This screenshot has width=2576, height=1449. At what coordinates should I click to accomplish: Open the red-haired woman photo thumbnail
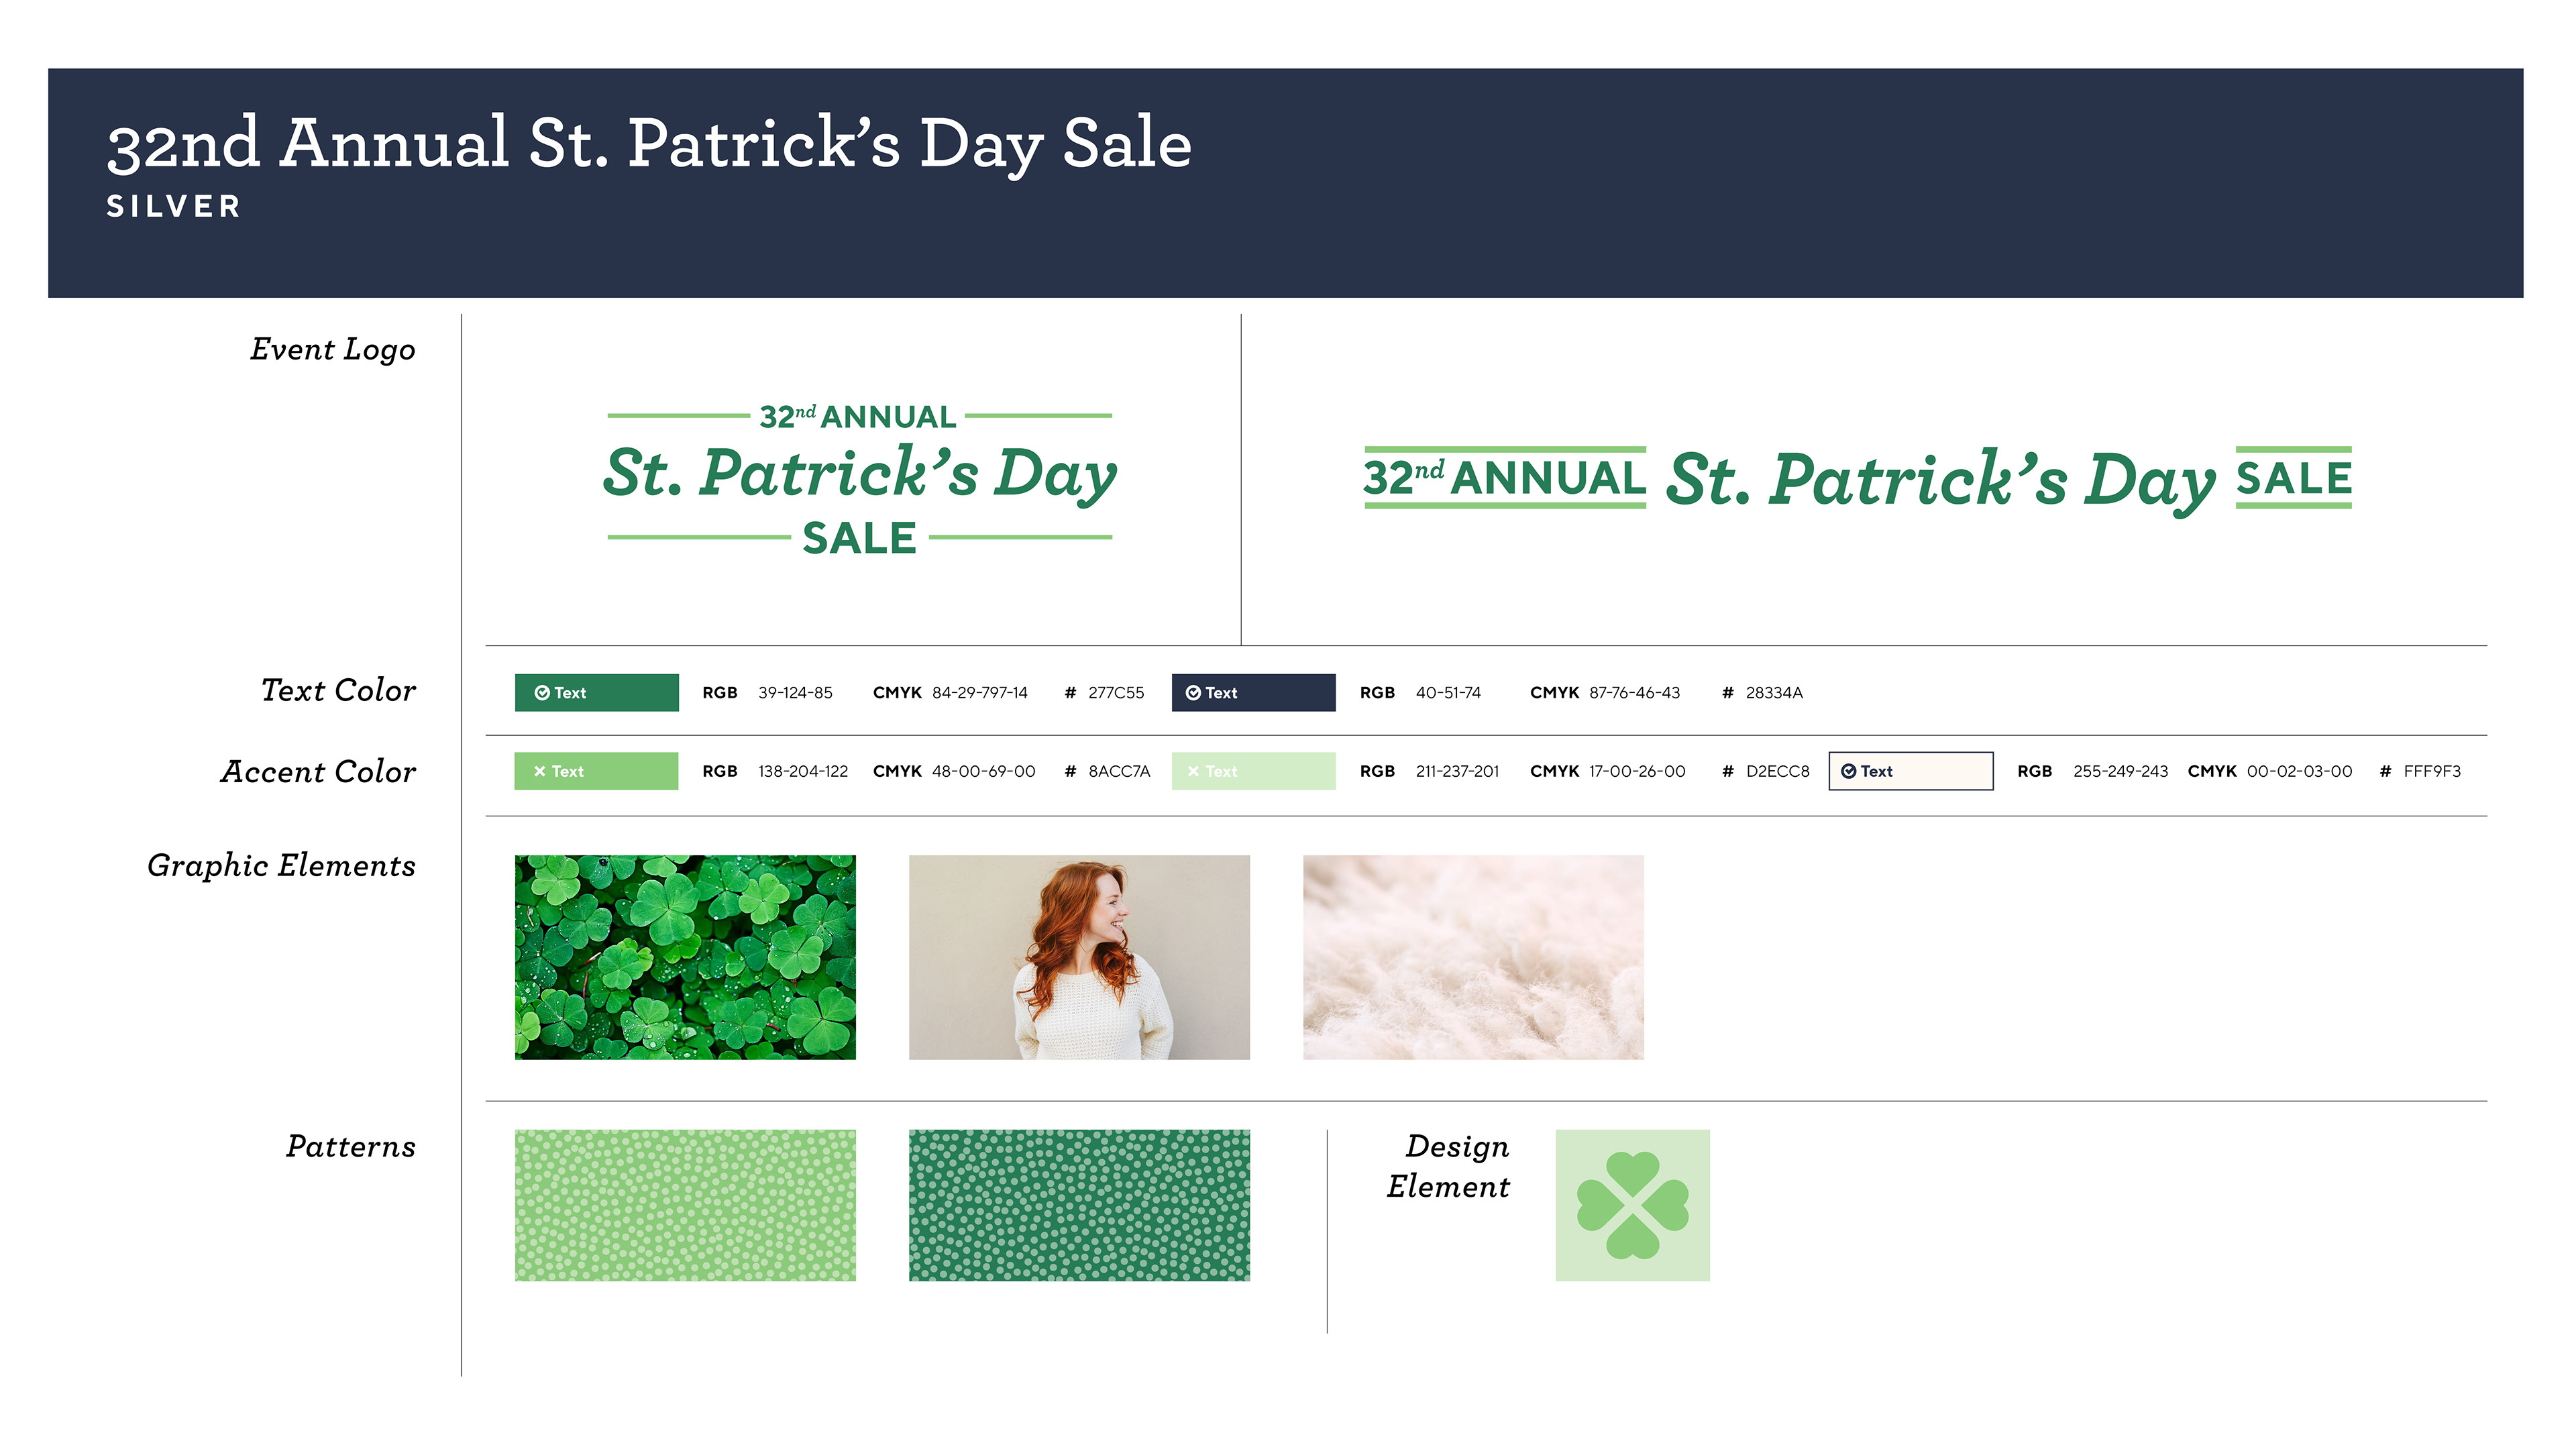pyautogui.click(x=1079, y=957)
